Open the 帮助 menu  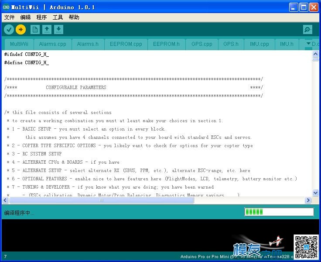click(x=74, y=17)
